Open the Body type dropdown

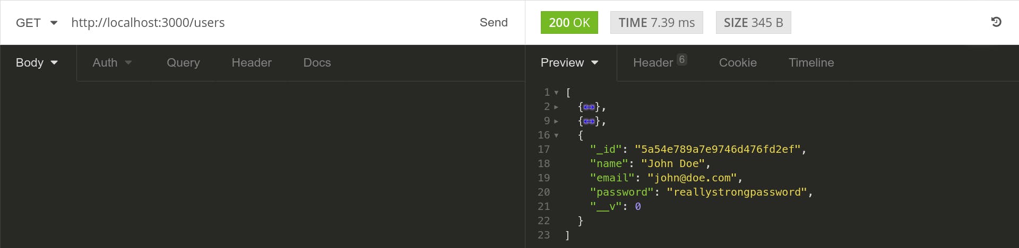click(x=37, y=62)
